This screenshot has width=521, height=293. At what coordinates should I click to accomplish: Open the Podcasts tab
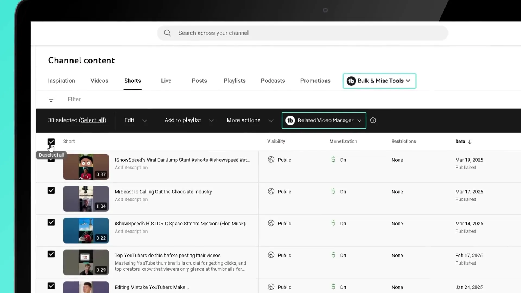tap(273, 81)
